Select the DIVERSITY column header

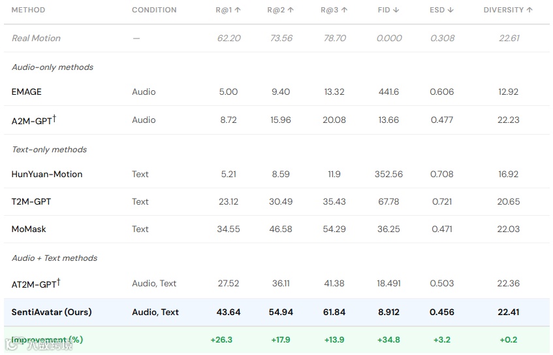coord(508,10)
